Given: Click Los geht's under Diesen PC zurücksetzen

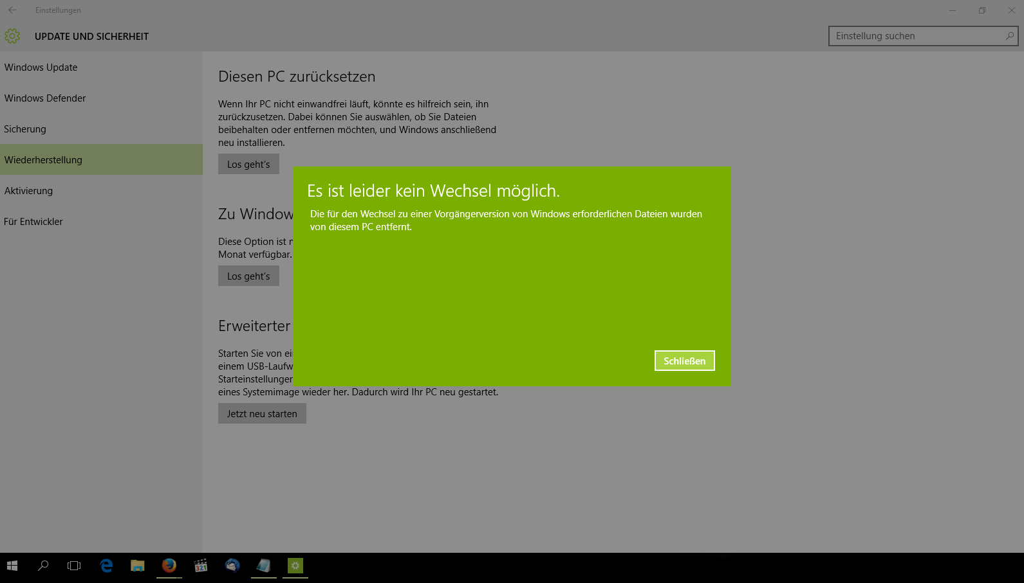Looking at the screenshot, I should tap(248, 164).
